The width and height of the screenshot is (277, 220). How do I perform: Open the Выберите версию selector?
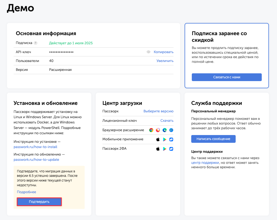158,111
